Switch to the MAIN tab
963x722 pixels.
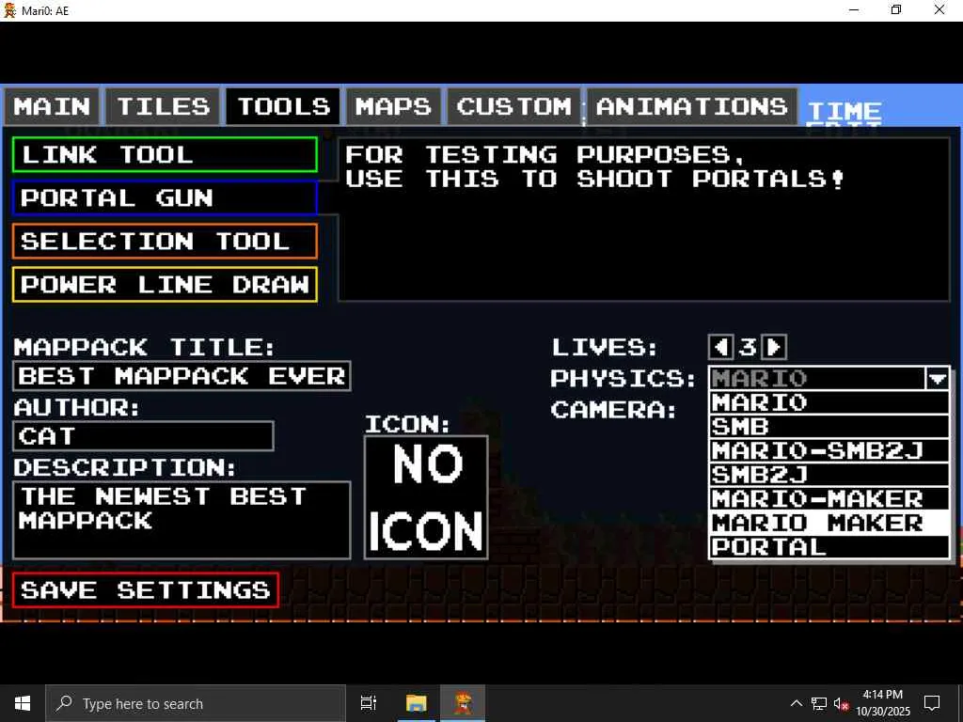52,107
